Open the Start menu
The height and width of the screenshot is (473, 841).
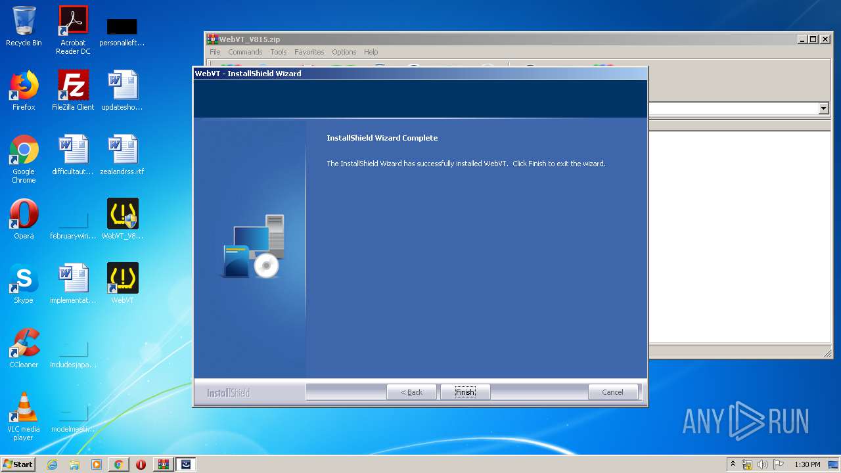pyautogui.click(x=18, y=464)
